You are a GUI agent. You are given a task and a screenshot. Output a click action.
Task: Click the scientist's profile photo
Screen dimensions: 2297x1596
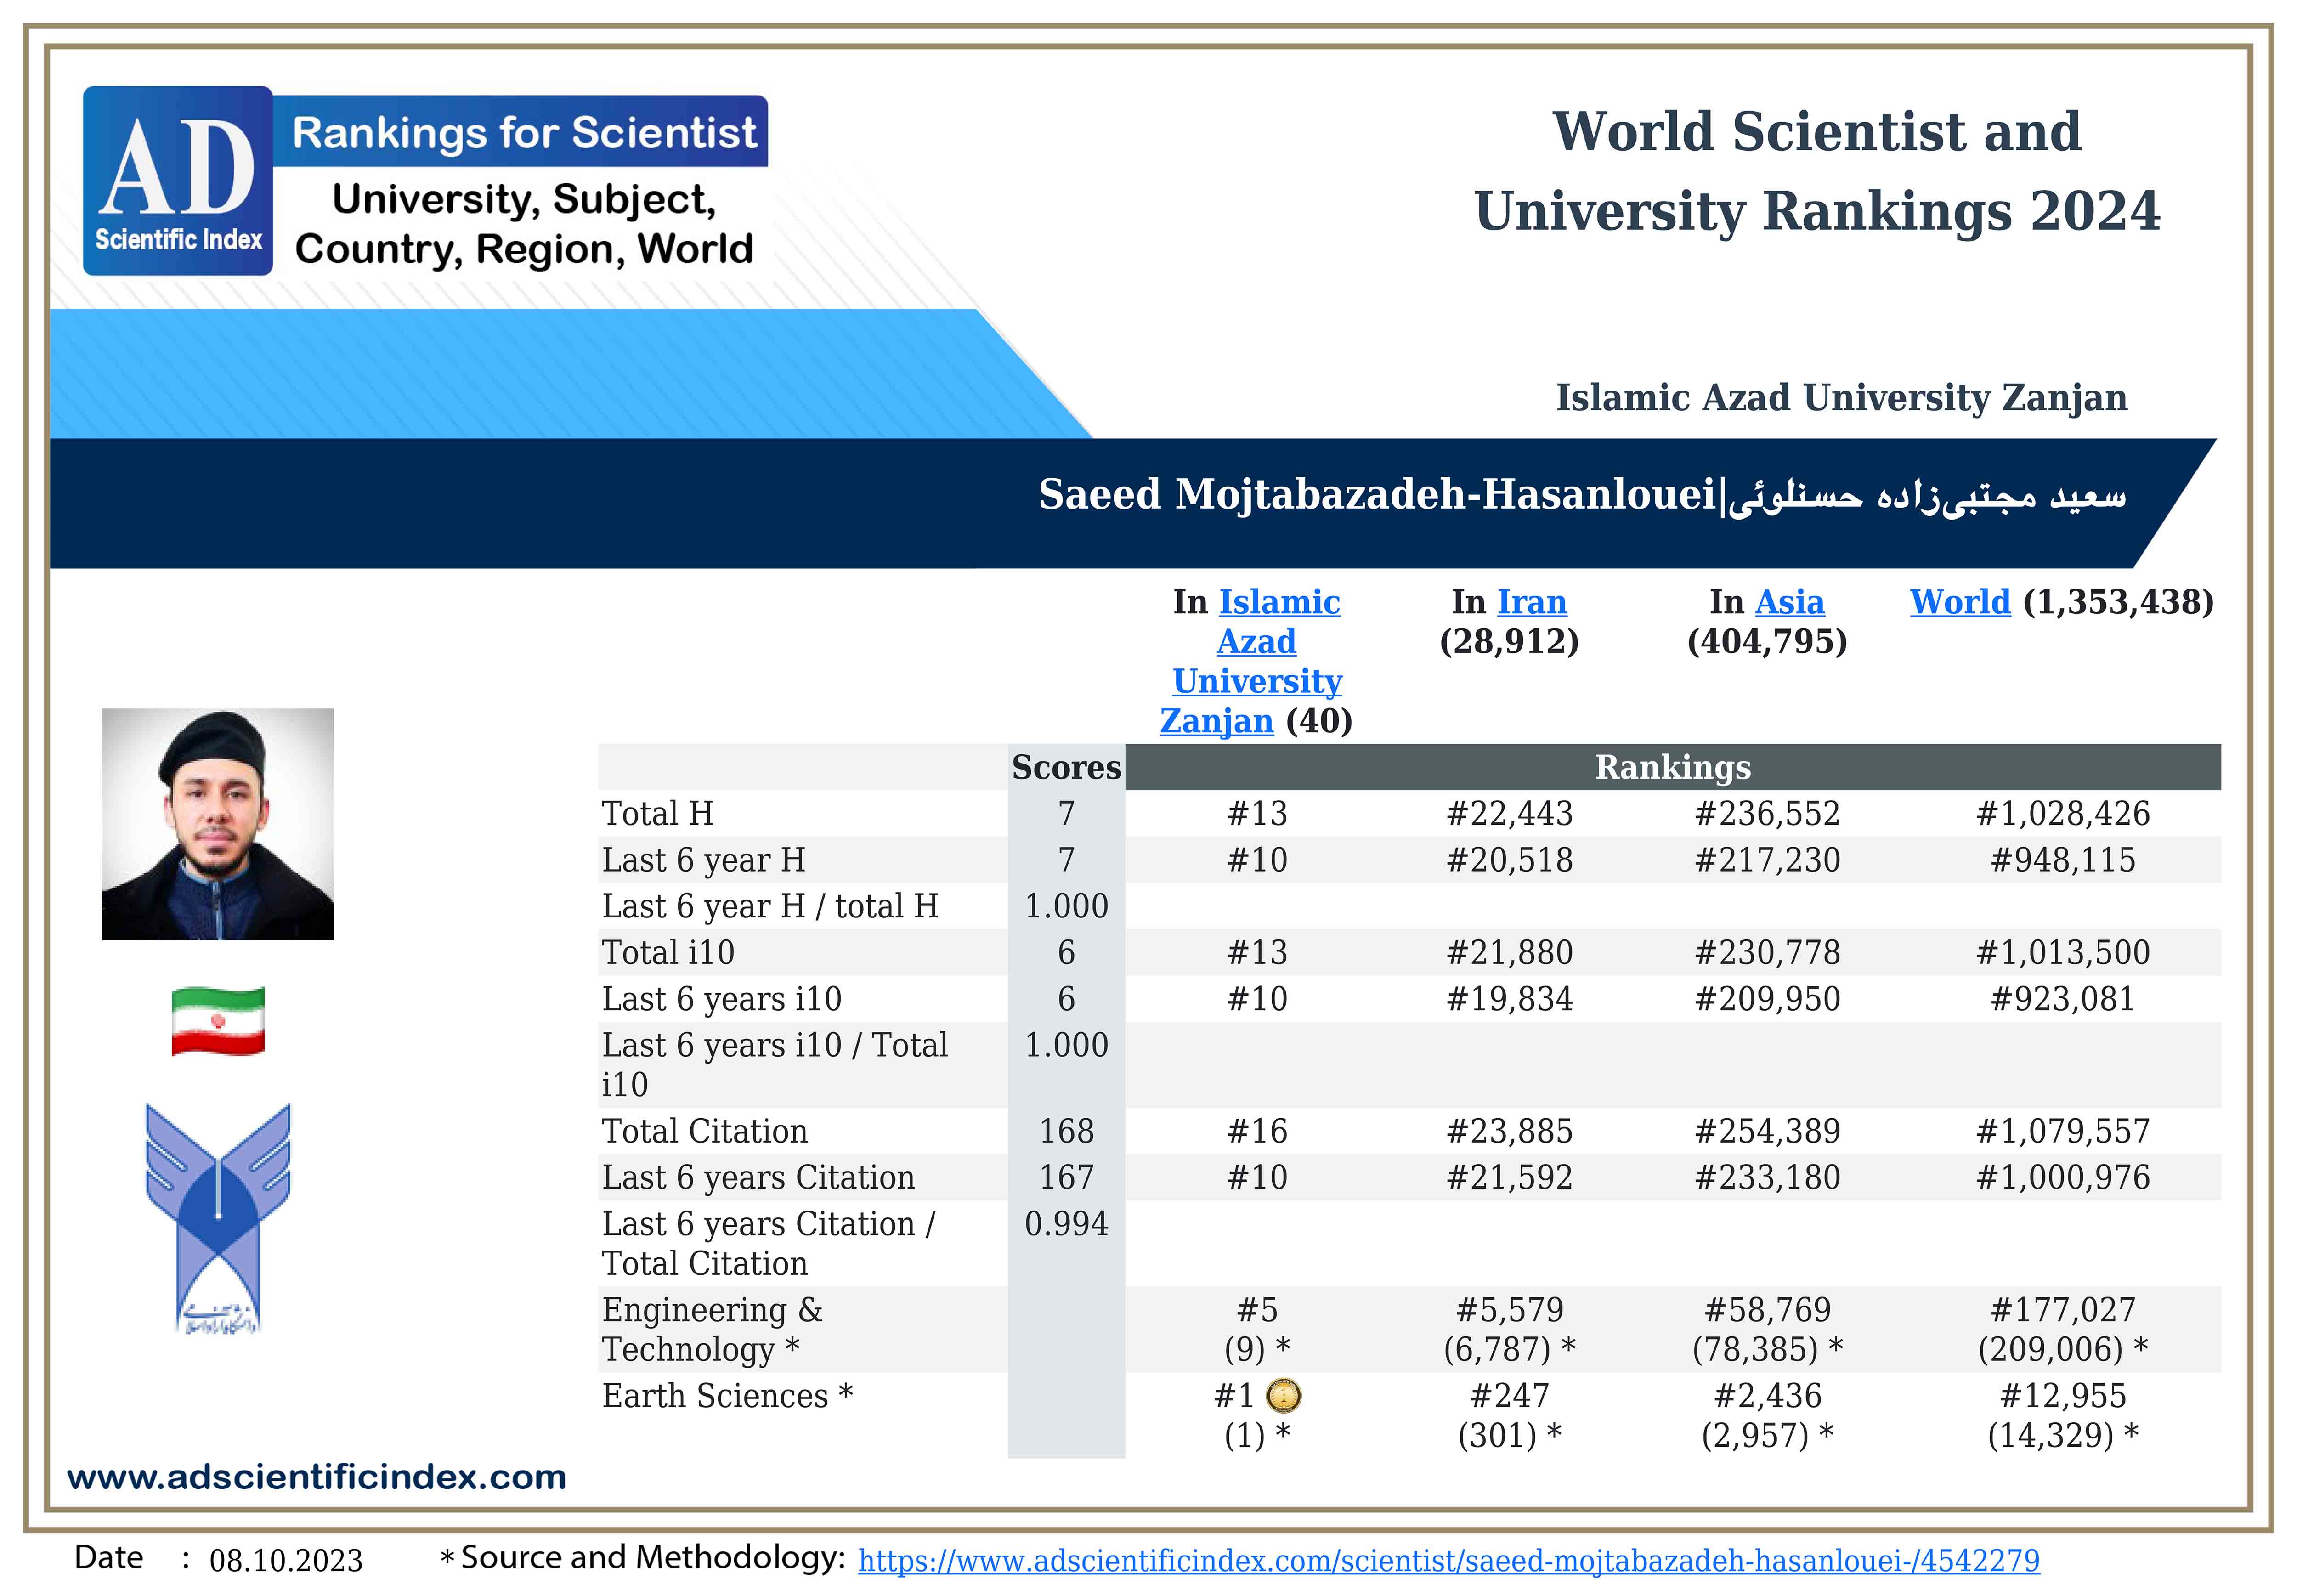tap(218, 824)
